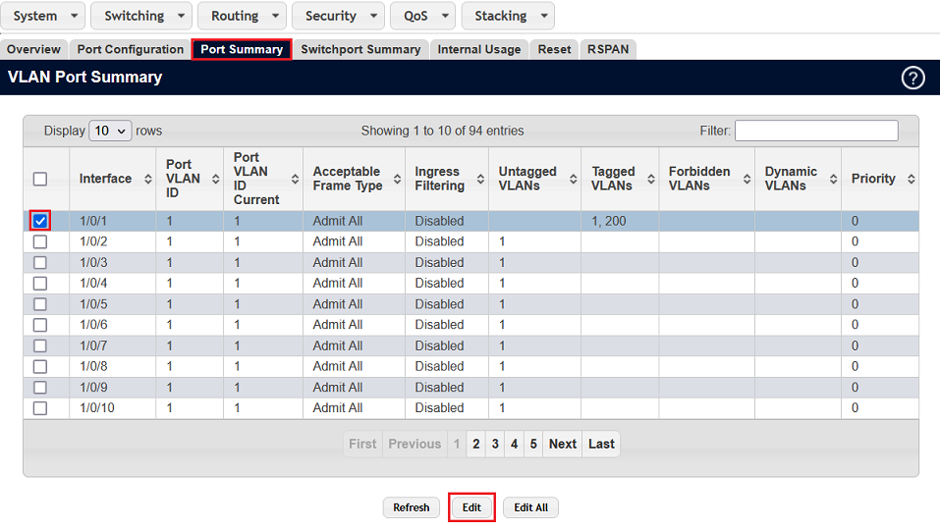Sort by Ingress Filtering column arrows
Image resolution: width=940 pixels, height=530 pixels.
pos(480,179)
